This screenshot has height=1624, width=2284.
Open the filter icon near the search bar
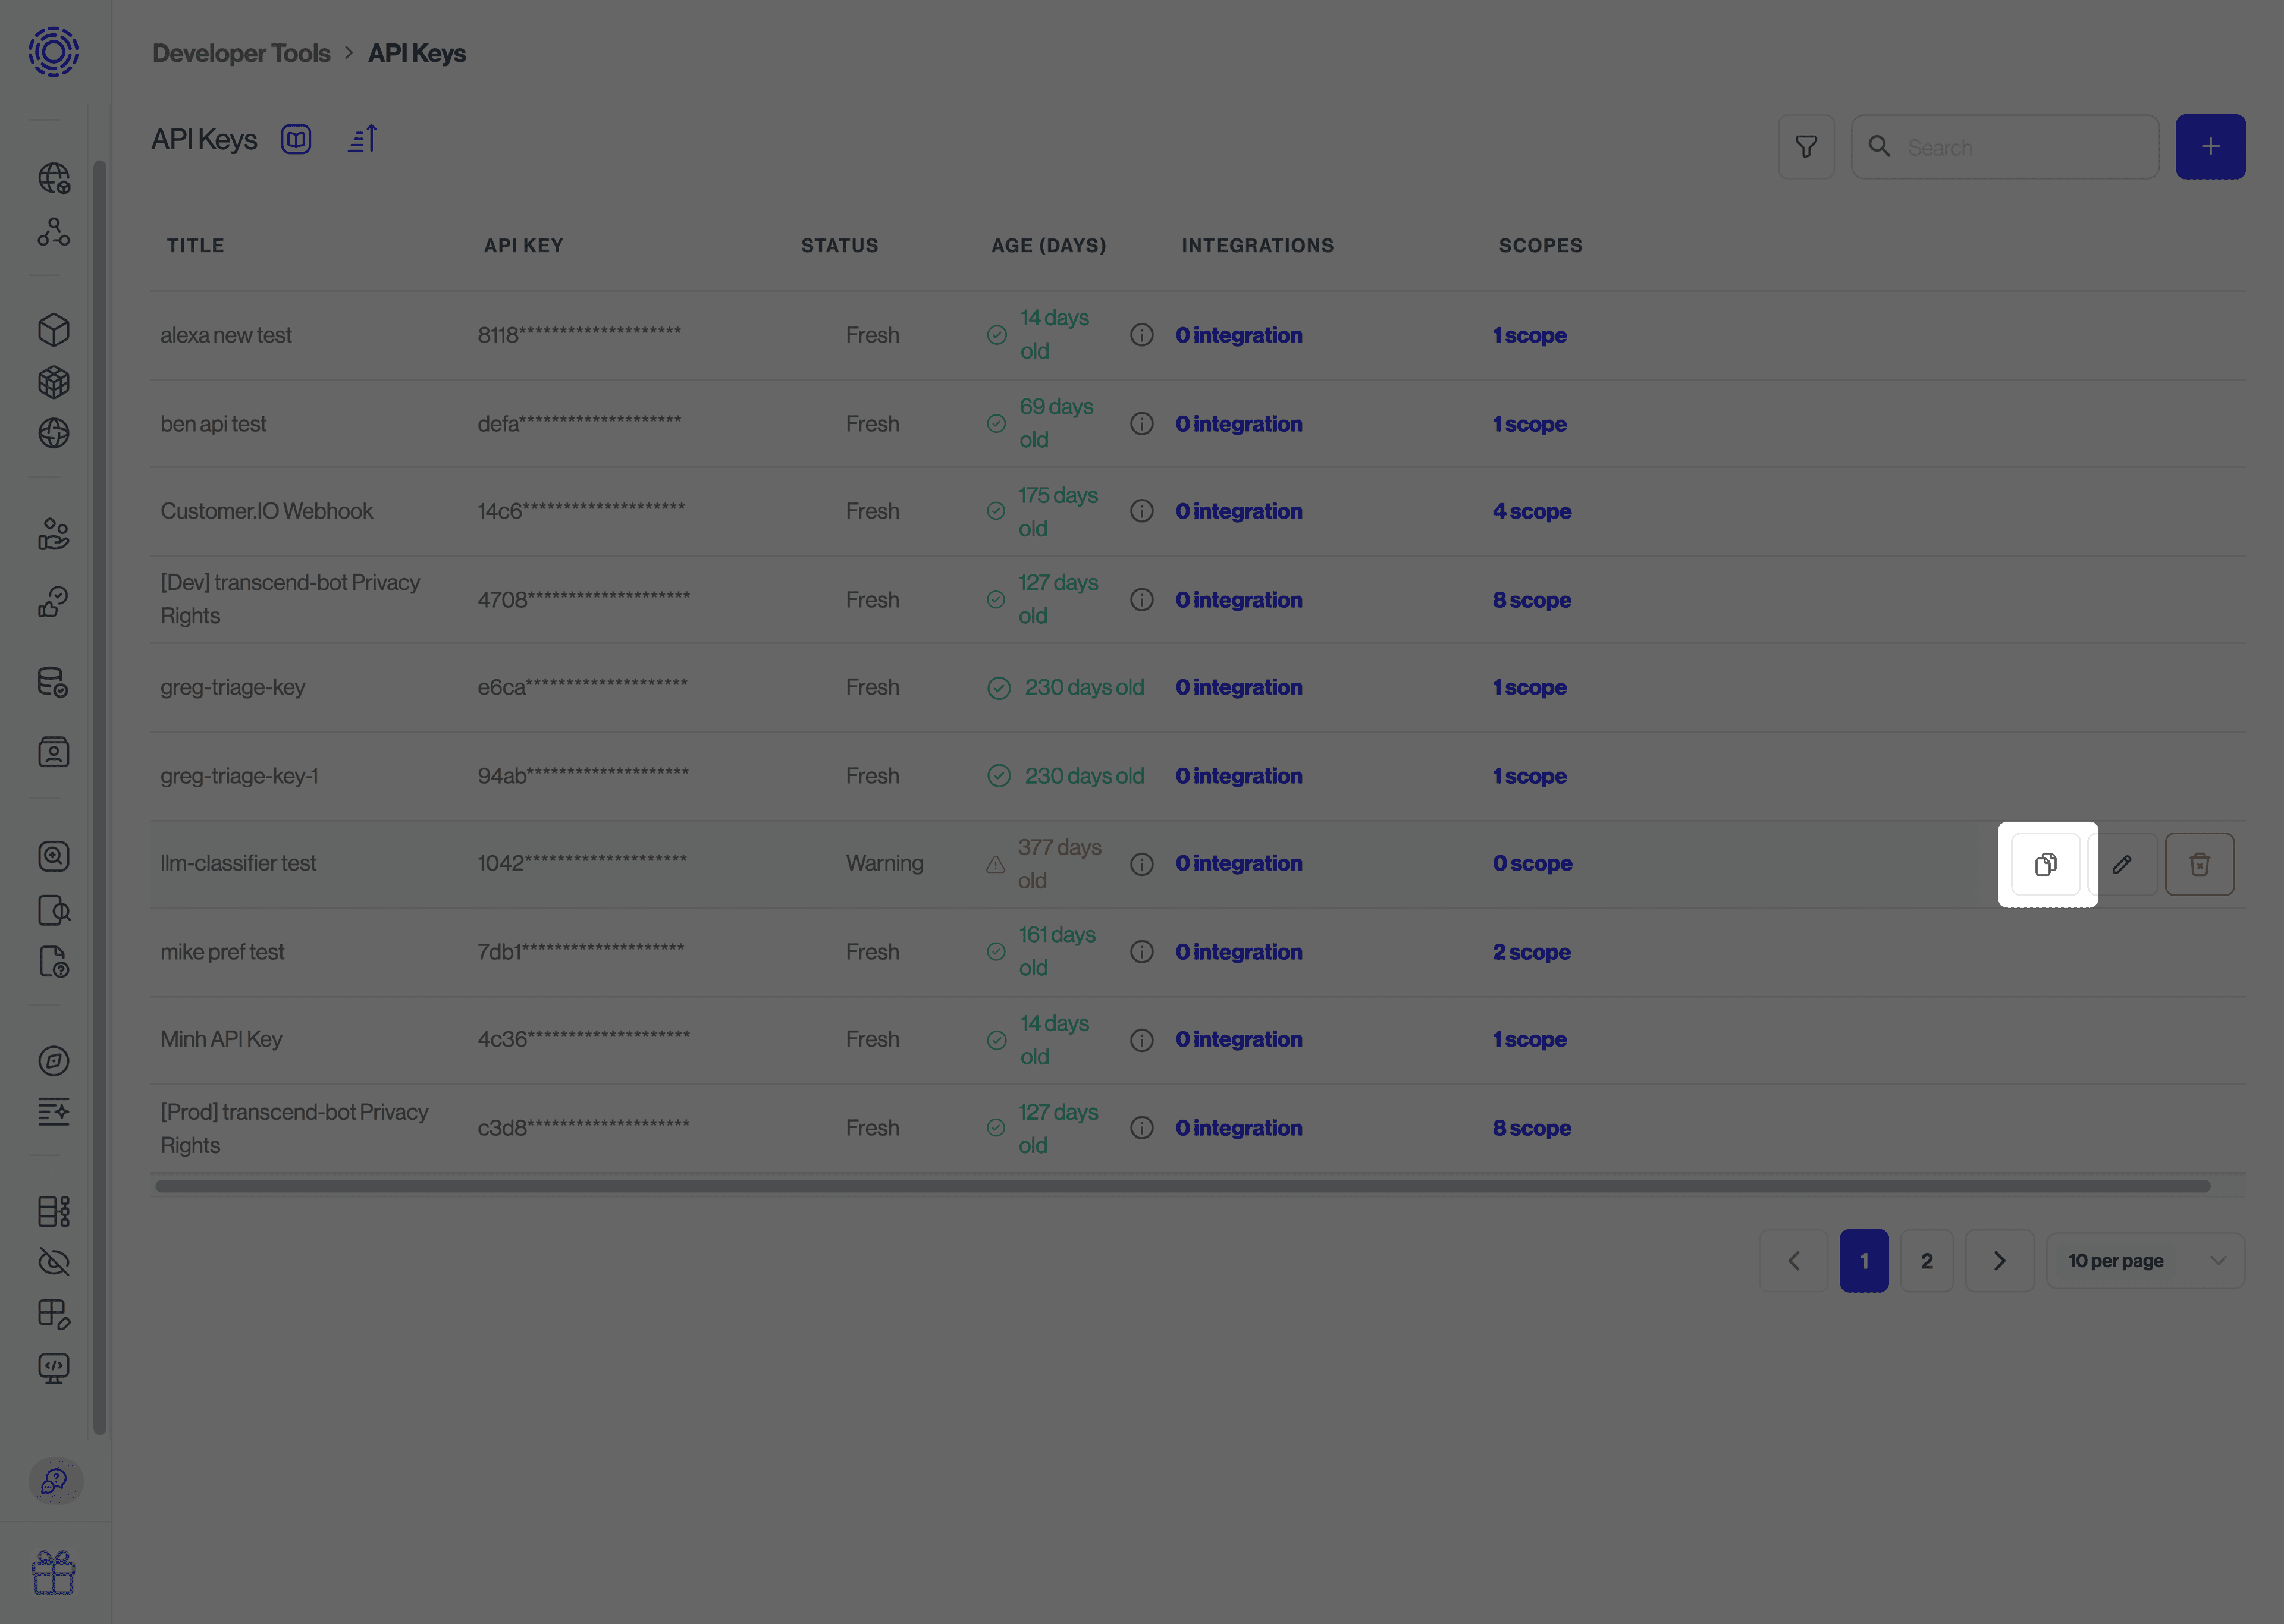1806,146
